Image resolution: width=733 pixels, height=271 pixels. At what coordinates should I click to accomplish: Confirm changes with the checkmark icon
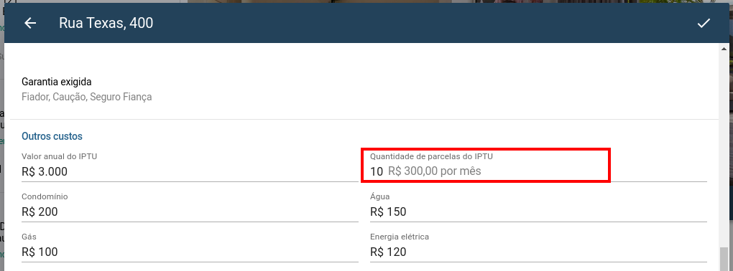tap(704, 23)
